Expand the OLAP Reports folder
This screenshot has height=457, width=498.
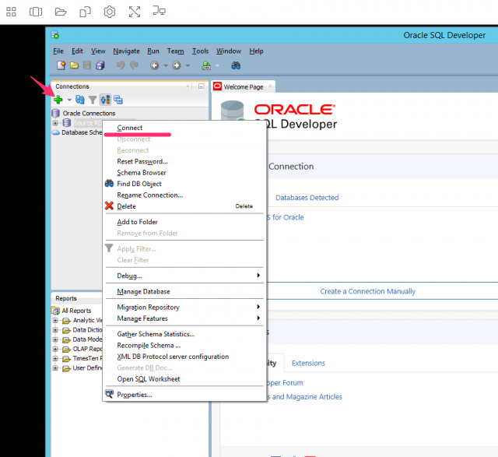(x=55, y=349)
